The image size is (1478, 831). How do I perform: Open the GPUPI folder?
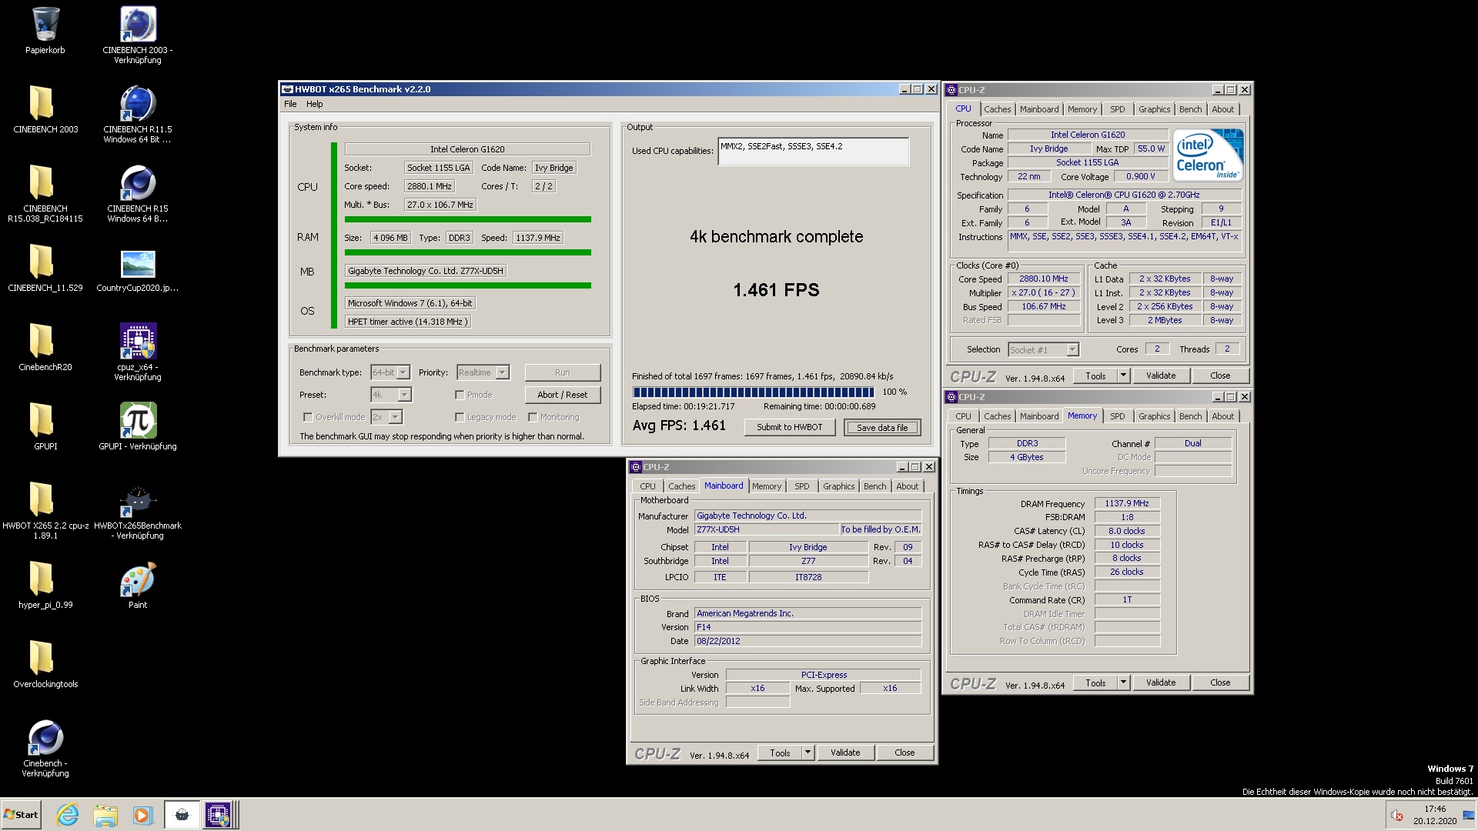pyautogui.click(x=45, y=426)
